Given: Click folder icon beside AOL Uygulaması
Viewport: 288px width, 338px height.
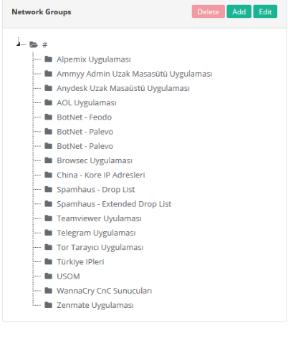Looking at the screenshot, I should tap(49, 102).
